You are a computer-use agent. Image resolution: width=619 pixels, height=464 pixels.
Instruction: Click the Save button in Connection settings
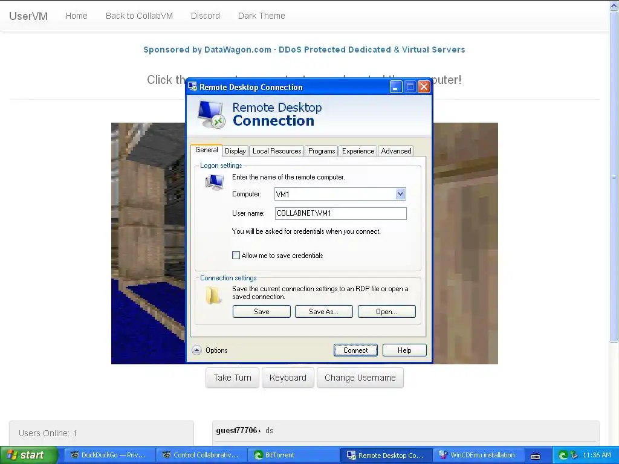click(261, 311)
